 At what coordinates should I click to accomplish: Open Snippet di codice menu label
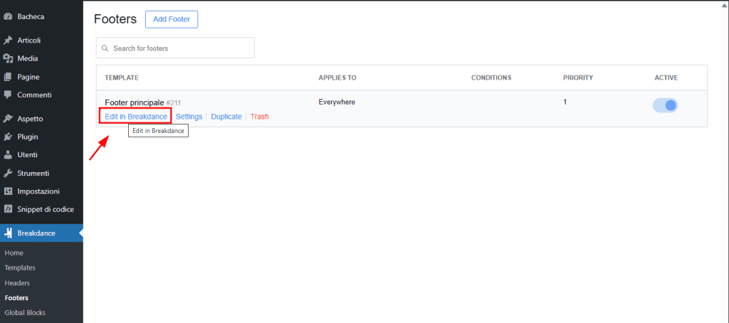pos(46,209)
